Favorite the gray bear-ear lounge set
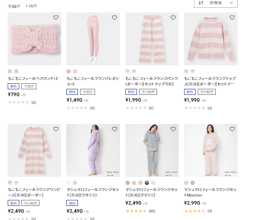Image resolution: width=253 pixels, height=220 pixels. [173, 129]
